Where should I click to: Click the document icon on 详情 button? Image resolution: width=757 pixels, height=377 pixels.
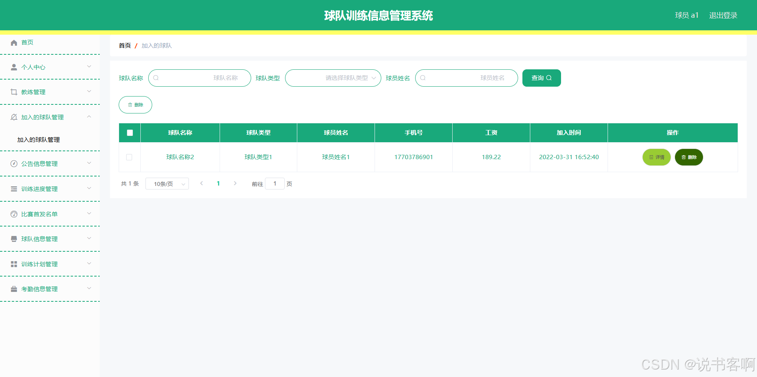coord(651,157)
